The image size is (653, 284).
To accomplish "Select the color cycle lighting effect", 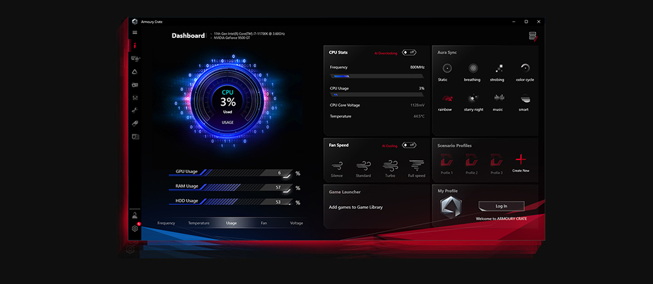I will (x=525, y=72).
